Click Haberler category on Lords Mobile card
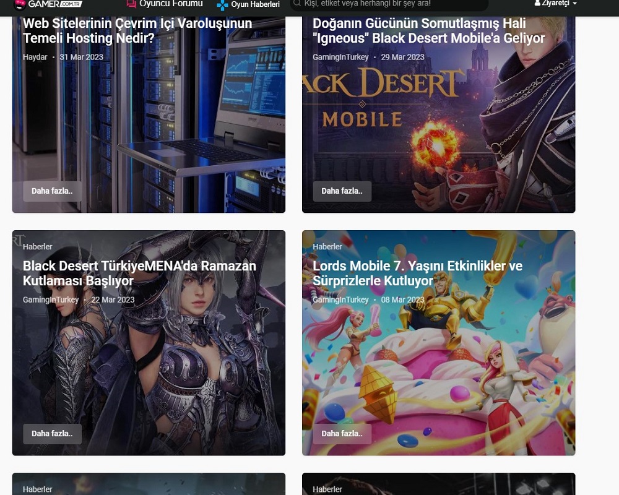 point(327,247)
